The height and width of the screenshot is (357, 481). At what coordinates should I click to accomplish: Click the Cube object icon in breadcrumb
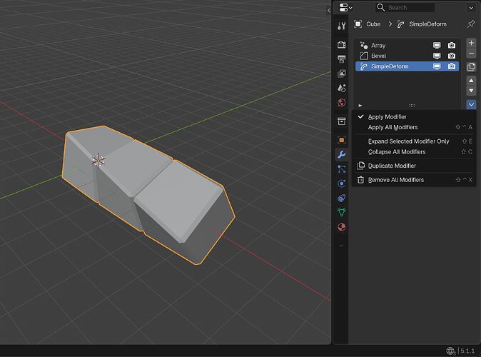click(358, 24)
